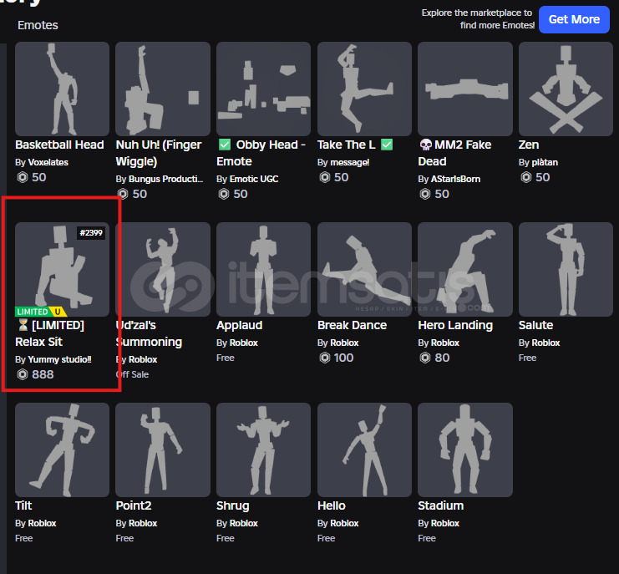Open the Tilt emote thumbnail

(62, 450)
